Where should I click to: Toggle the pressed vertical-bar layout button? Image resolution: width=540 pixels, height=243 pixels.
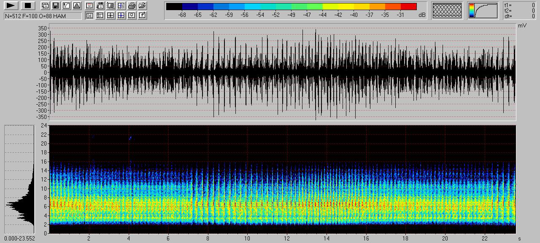[89, 16]
